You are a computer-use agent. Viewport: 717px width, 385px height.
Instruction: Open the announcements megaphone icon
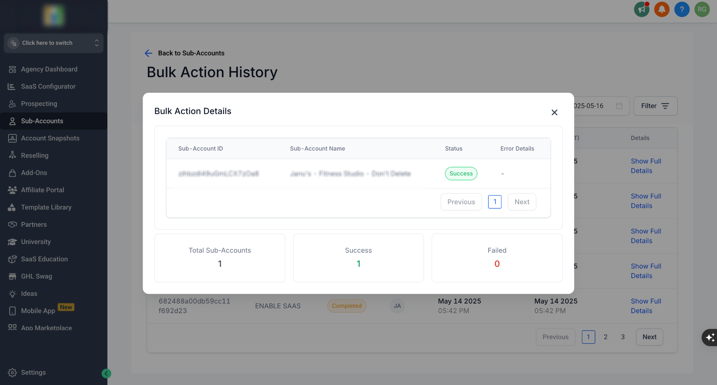(x=642, y=9)
